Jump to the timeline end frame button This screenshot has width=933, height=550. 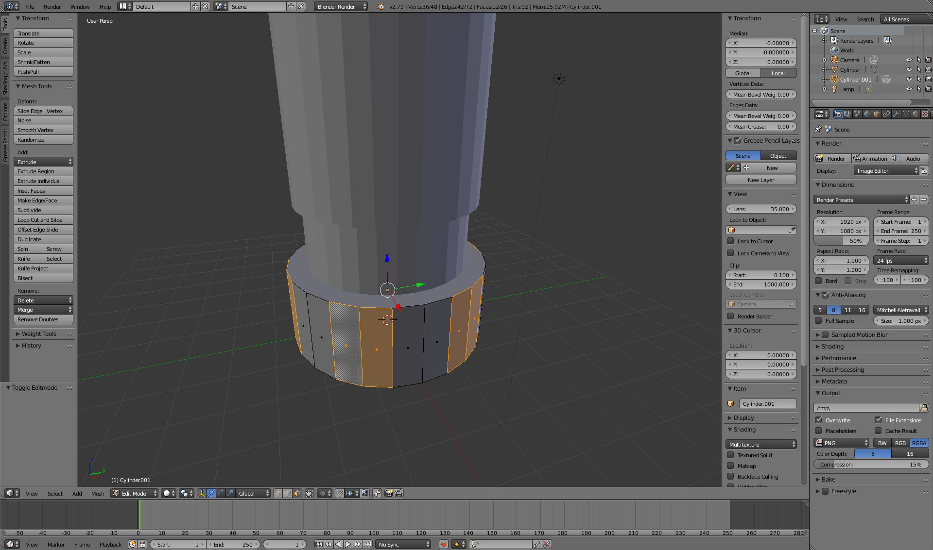click(368, 544)
